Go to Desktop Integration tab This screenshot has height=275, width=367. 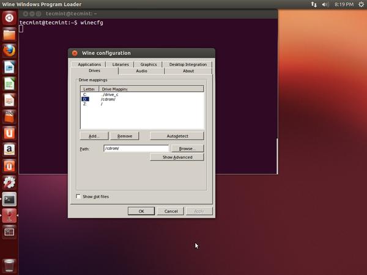pos(188,64)
